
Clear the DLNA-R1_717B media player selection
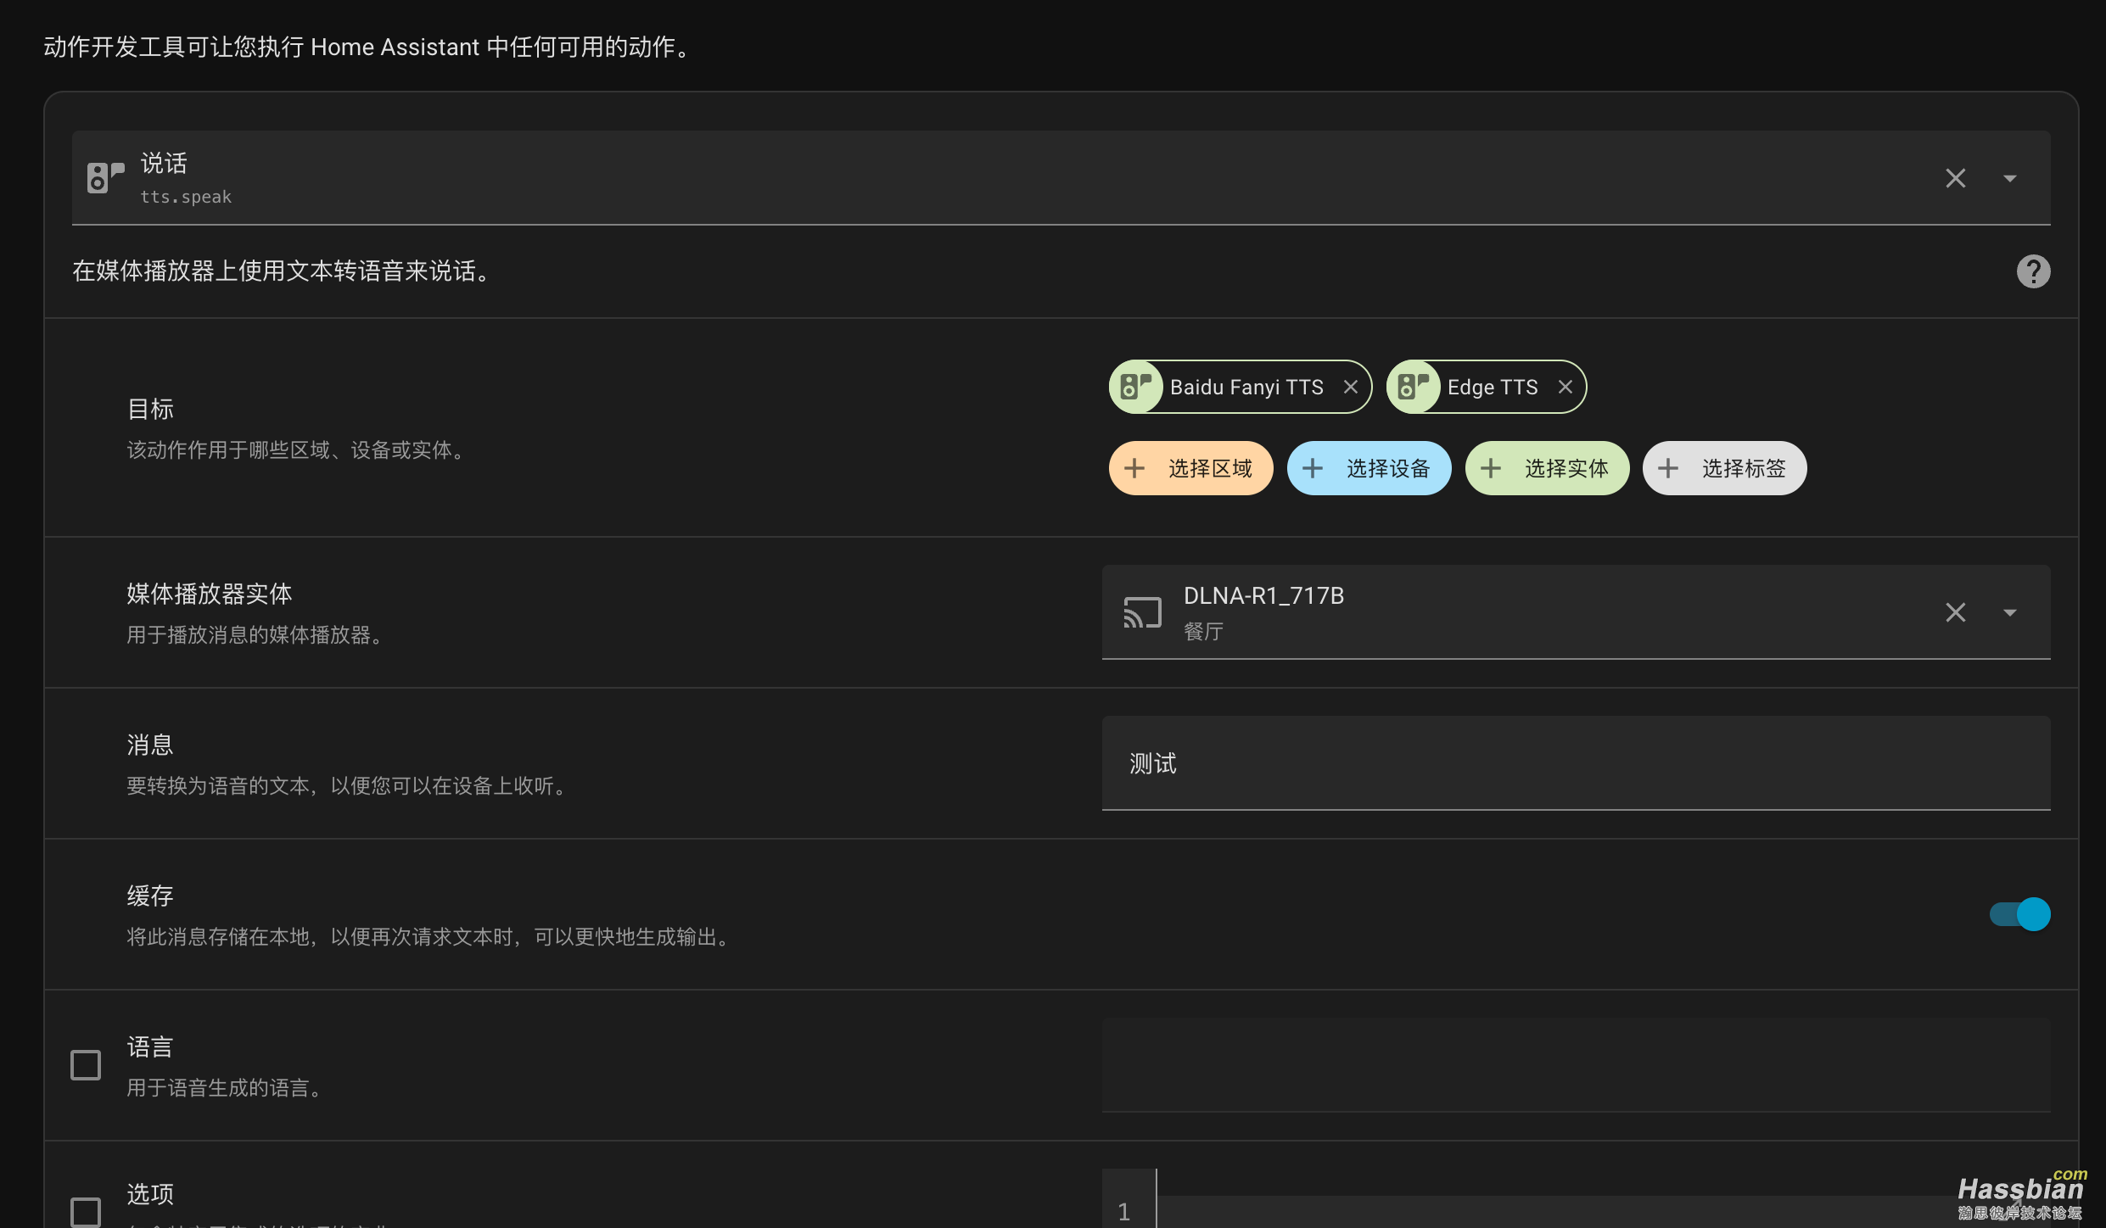click(1955, 612)
